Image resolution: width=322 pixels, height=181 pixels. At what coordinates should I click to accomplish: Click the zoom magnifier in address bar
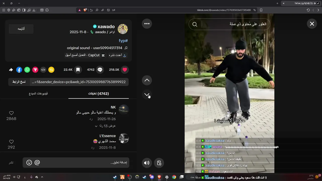click(x=97, y=10)
